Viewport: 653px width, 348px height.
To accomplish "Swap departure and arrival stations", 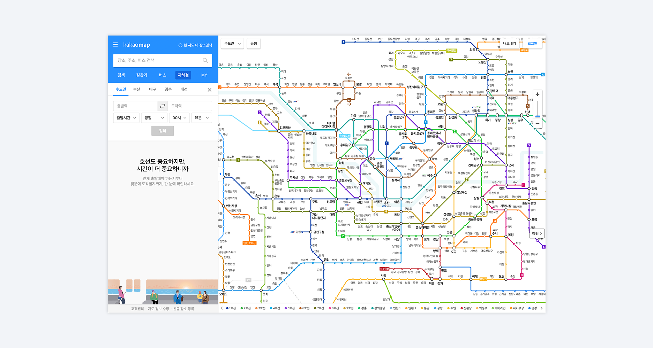I will [x=163, y=106].
